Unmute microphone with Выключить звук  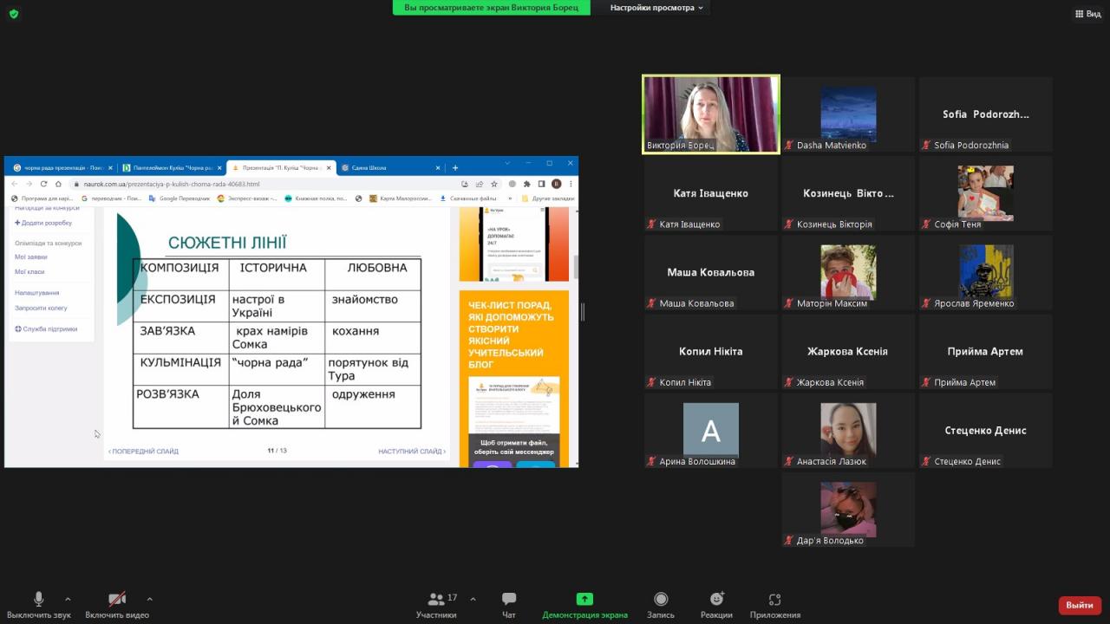[38, 600]
